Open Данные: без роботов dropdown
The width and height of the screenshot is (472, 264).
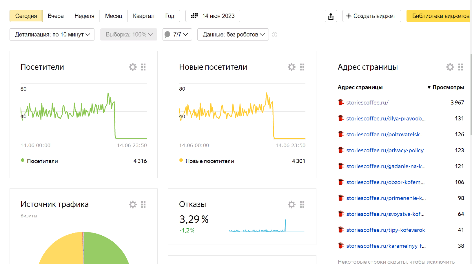pos(233,34)
